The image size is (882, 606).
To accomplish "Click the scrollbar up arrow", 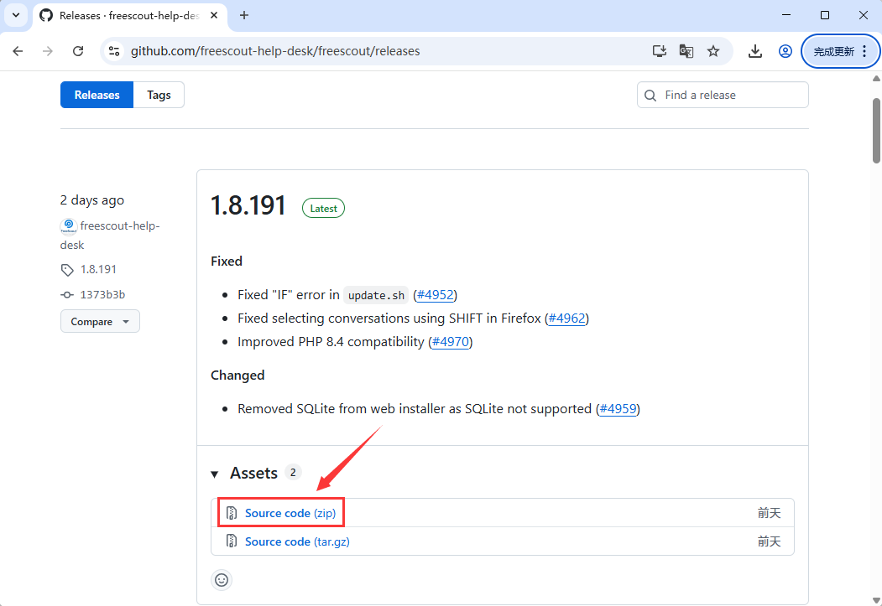I will pyautogui.click(x=876, y=79).
